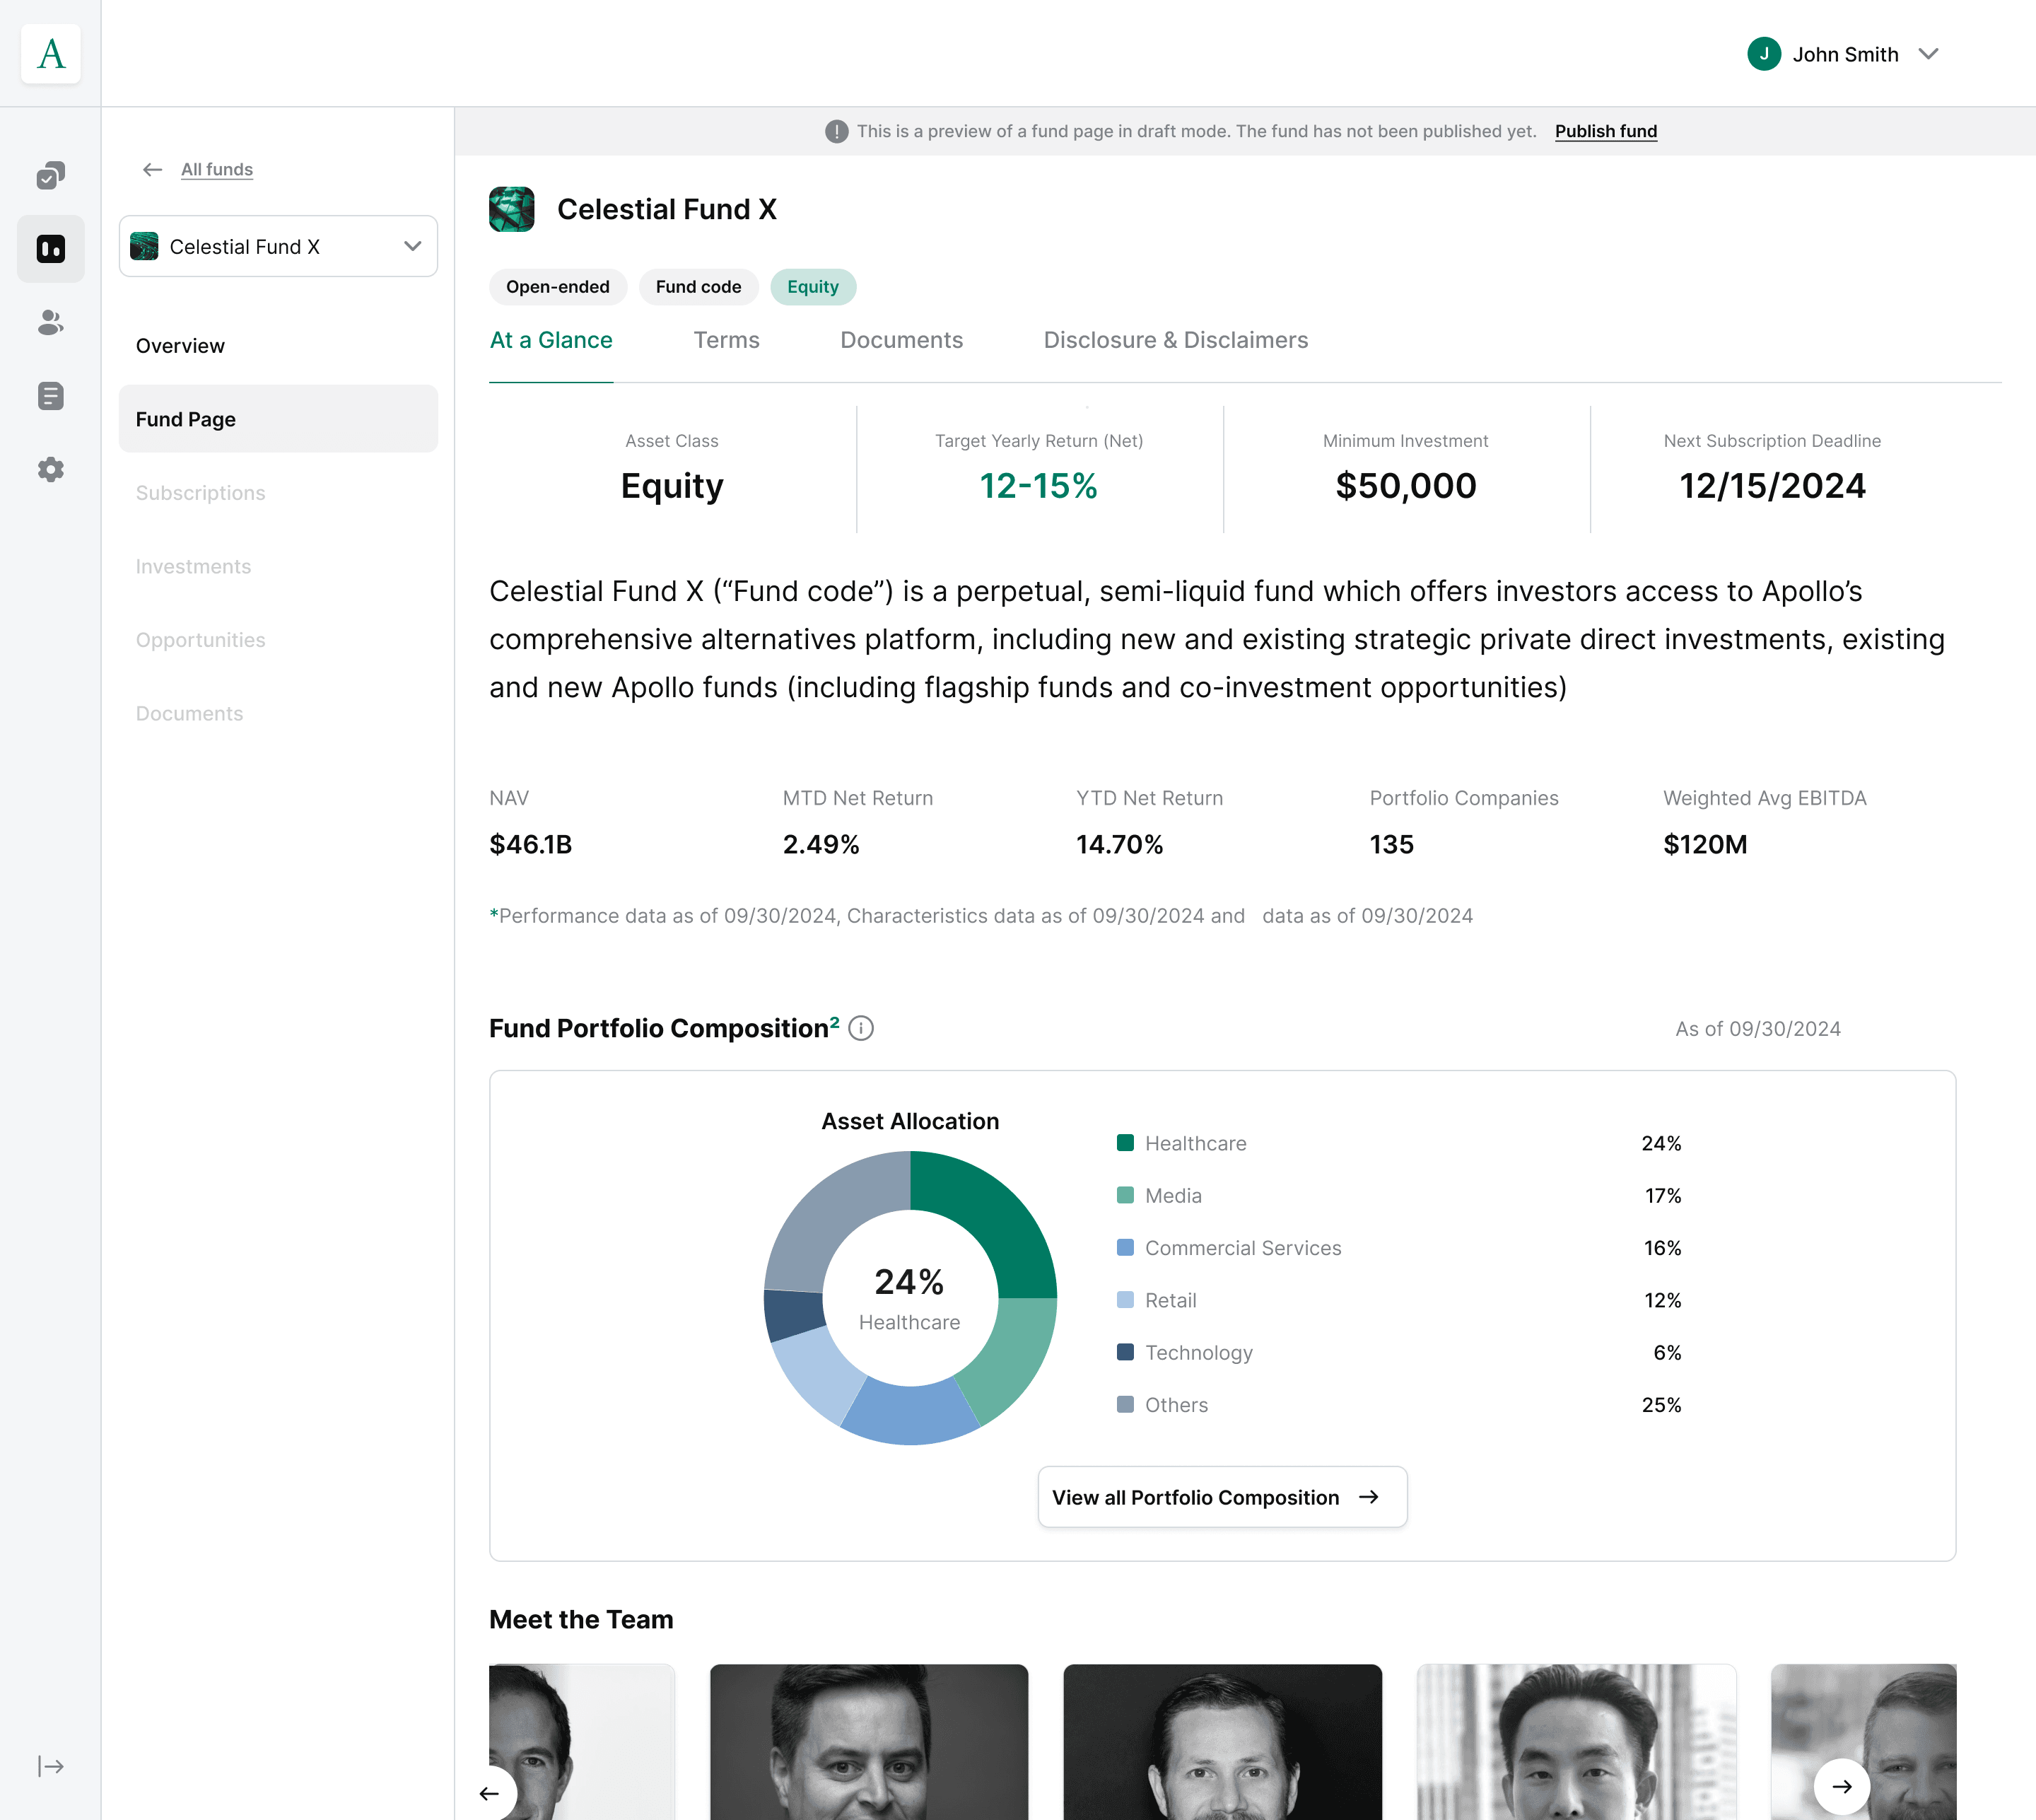Click the Equity tag chip

pos(813,287)
